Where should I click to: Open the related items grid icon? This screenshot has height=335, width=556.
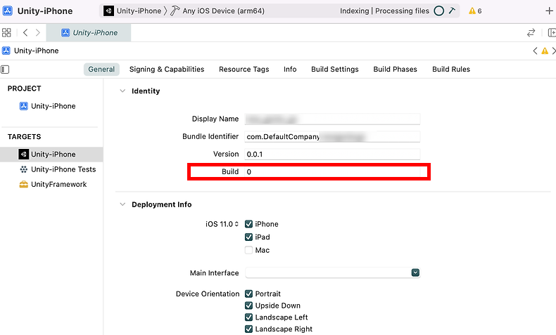click(6, 33)
